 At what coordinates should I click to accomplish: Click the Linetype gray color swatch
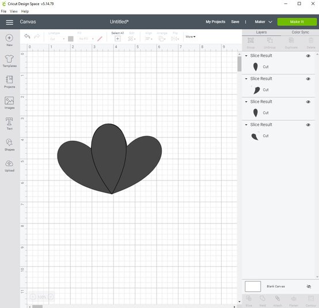pos(71,38)
